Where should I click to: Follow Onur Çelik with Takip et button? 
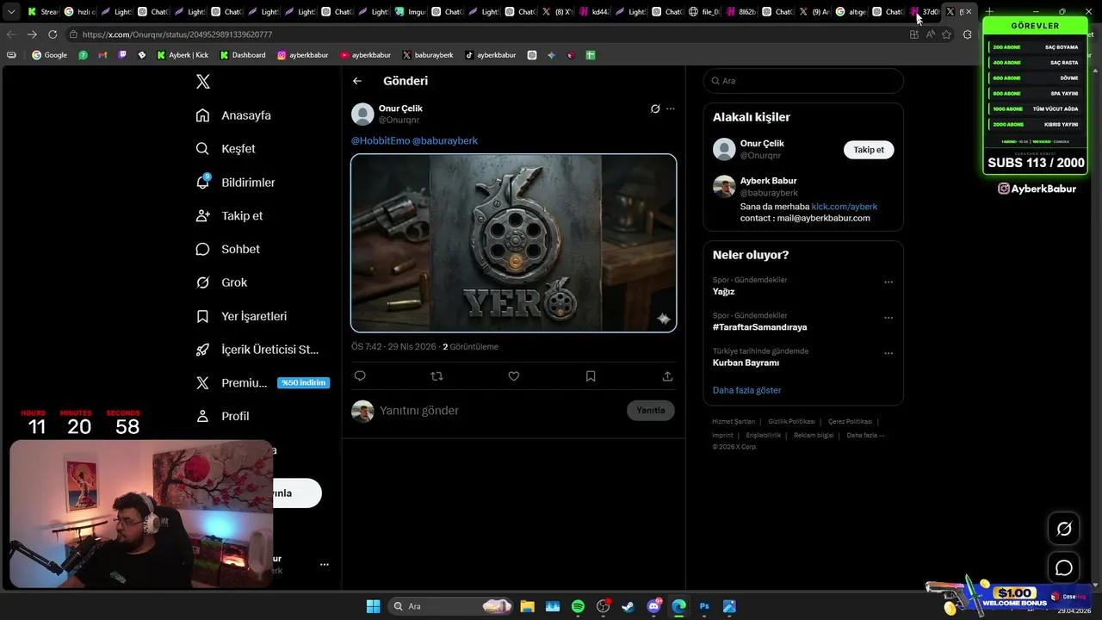[x=869, y=150]
